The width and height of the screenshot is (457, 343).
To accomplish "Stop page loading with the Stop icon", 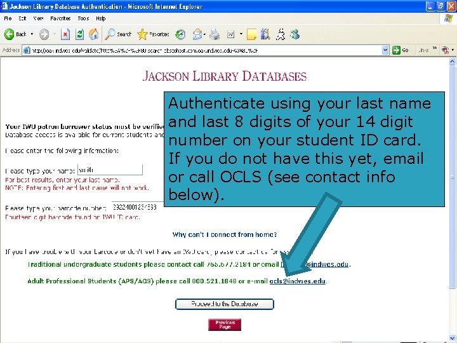I will pyautogui.click(x=65, y=34).
